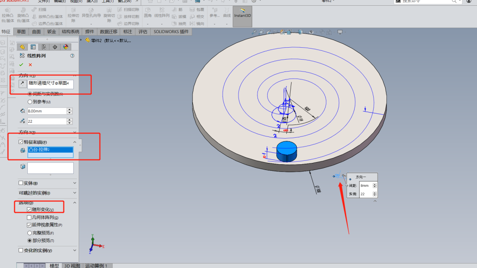The height and width of the screenshot is (268, 477).
Task: Select the Intersect (相交) tool
Action: pyautogui.click(x=197, y=16)
